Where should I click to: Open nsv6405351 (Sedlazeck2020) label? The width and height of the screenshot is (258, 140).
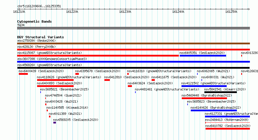pyautogui.click(x=202, y=53)
